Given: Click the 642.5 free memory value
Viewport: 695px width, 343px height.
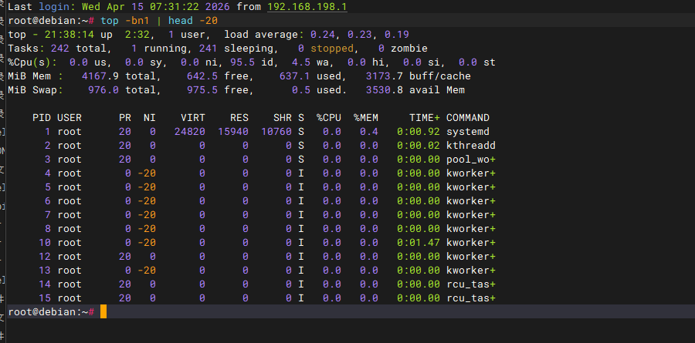Looking at the screenshot, I should click(x=202, y=76).
